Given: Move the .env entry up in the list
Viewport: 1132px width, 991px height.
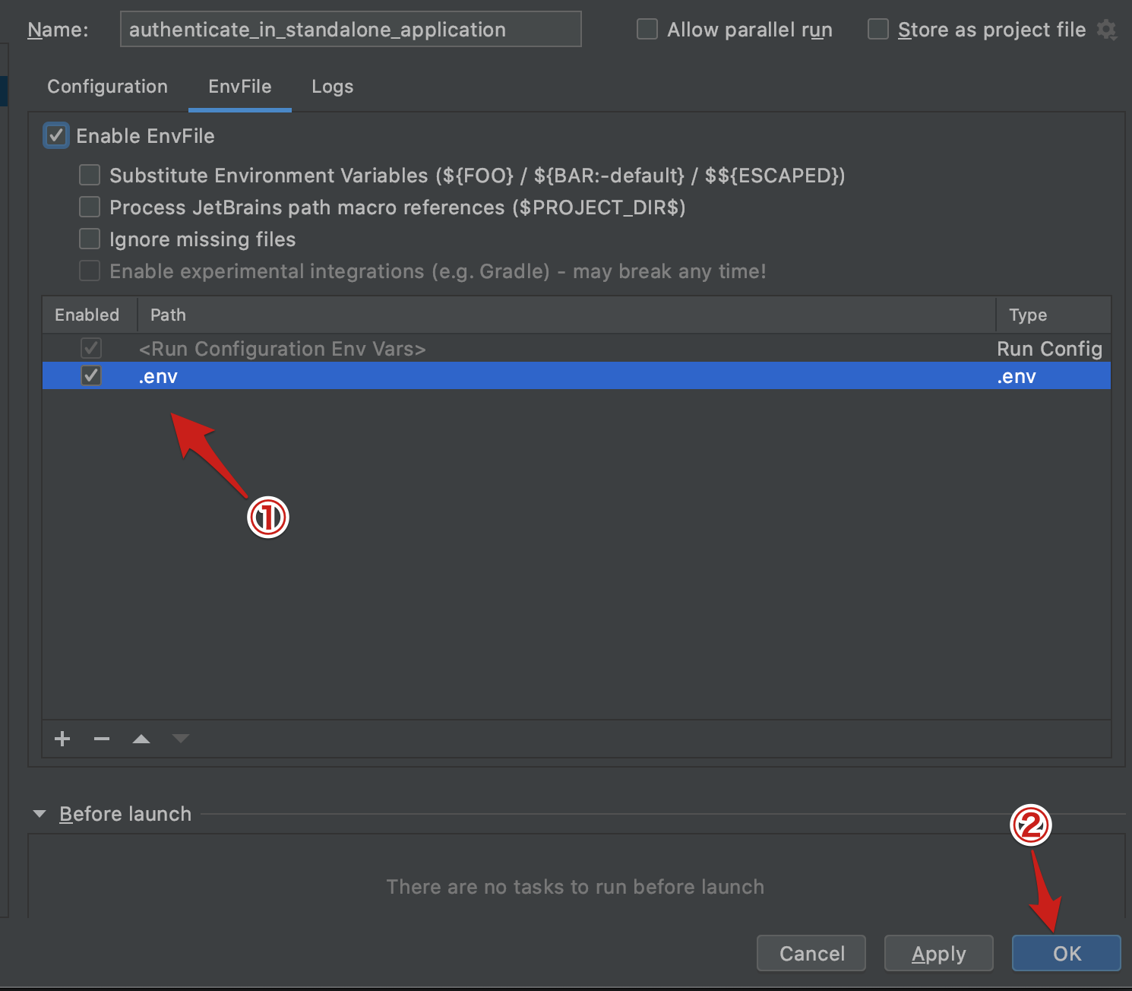Looking at the screenshot, I should coord(141,739).
